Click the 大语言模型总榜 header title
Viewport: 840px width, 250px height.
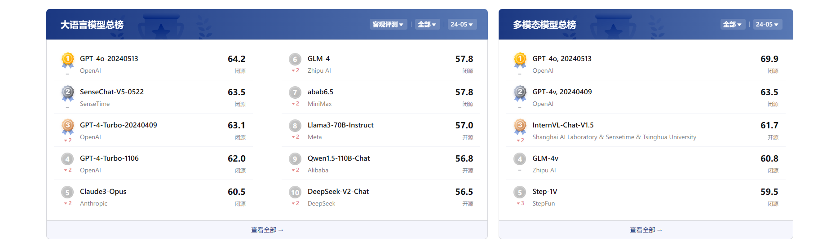(92, 25)
